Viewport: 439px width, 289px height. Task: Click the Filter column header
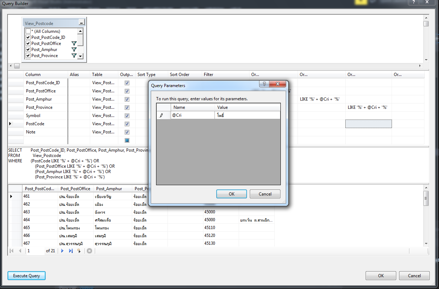[226, 75]
